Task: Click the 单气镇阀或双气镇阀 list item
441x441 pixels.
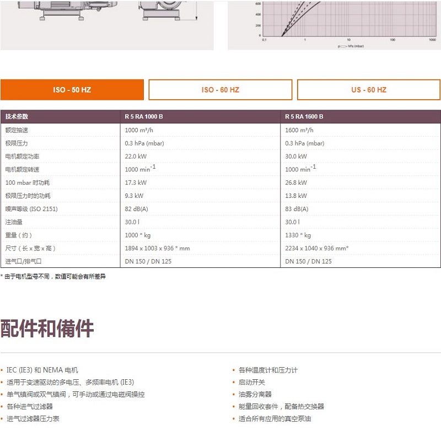Action: pos(76,394)
